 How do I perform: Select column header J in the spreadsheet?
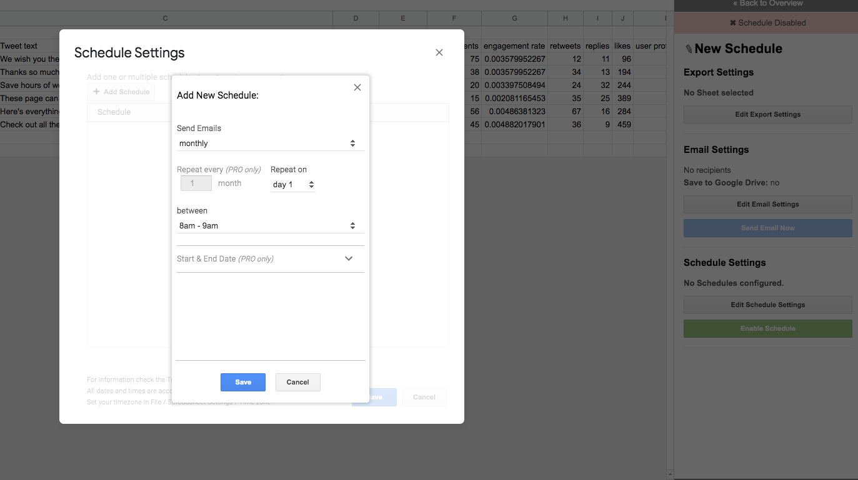point(622,19)
